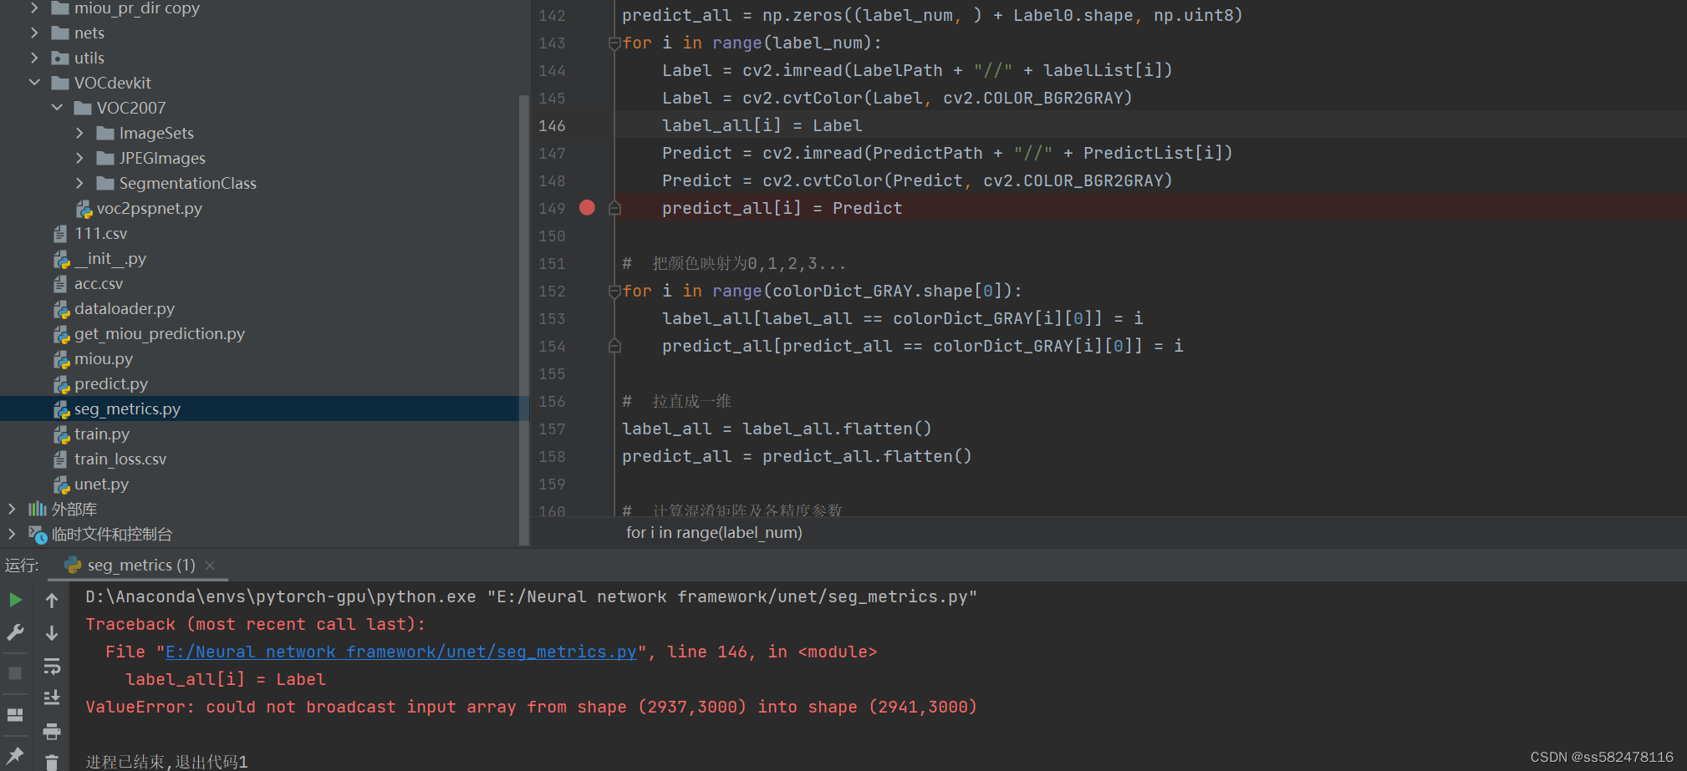Collapse the VOCdevkit folder
1687x771 pixels.
(34, 82)
